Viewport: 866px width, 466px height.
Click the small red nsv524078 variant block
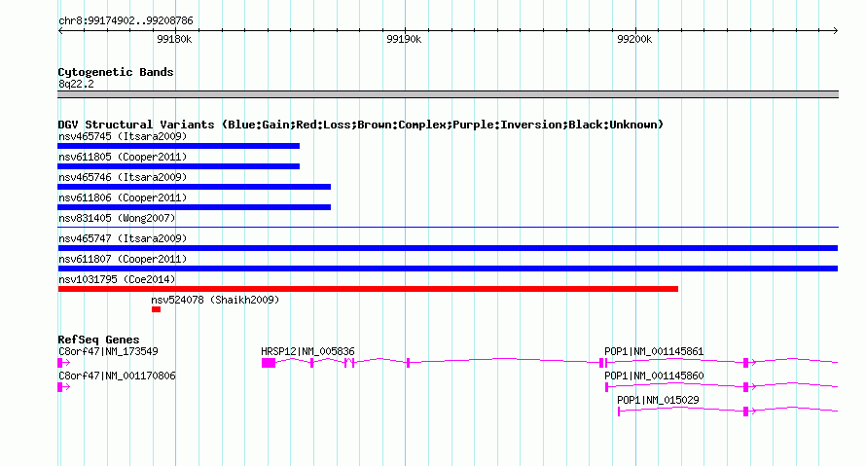coord(157,309)
